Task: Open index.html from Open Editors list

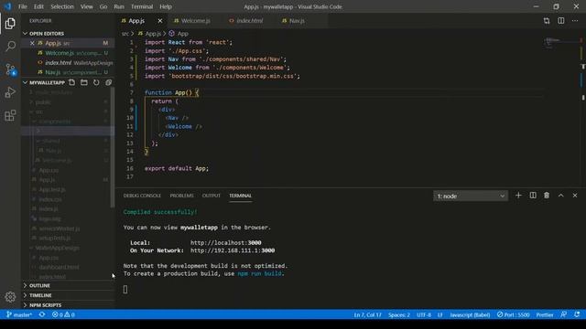Action: coord(68,63)
